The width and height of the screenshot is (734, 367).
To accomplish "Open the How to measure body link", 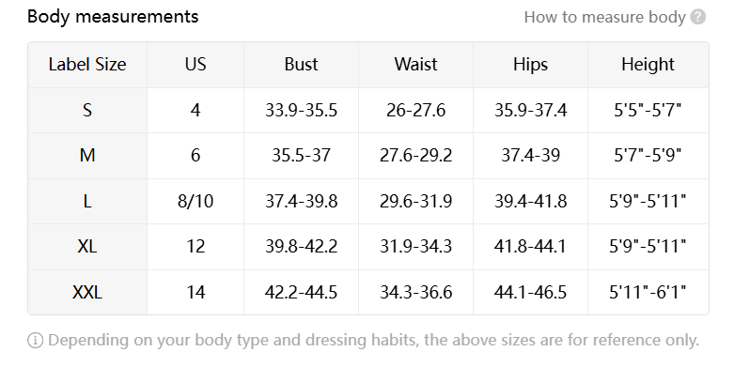I will (x=604, y=17).
